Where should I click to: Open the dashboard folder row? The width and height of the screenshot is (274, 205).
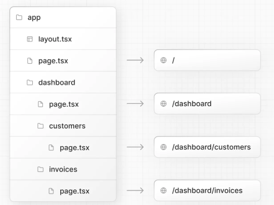pos(63,82)
